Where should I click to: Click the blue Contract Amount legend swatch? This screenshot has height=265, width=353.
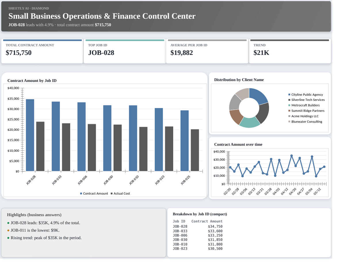81,193
